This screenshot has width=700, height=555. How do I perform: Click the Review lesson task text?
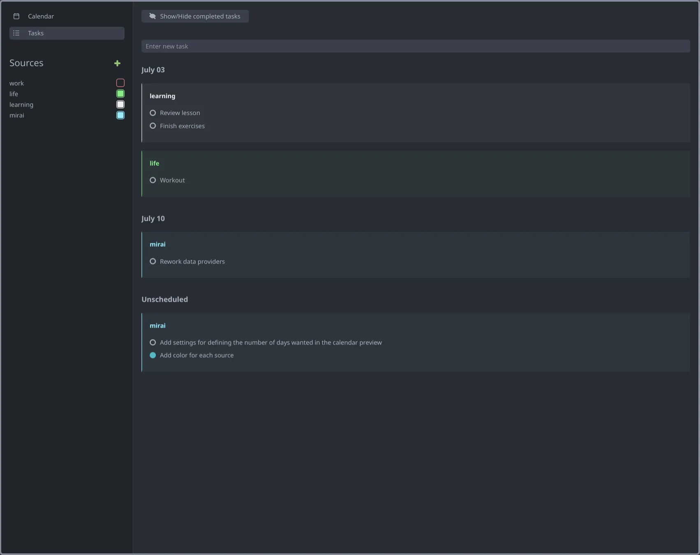tap(180, 113)
